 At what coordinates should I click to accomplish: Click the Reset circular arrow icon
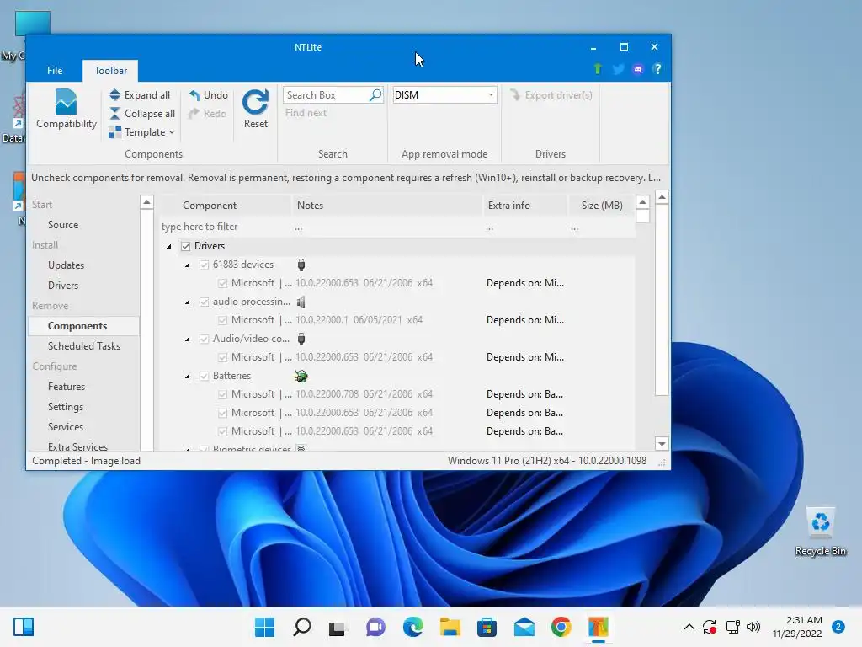coord(256,102)
